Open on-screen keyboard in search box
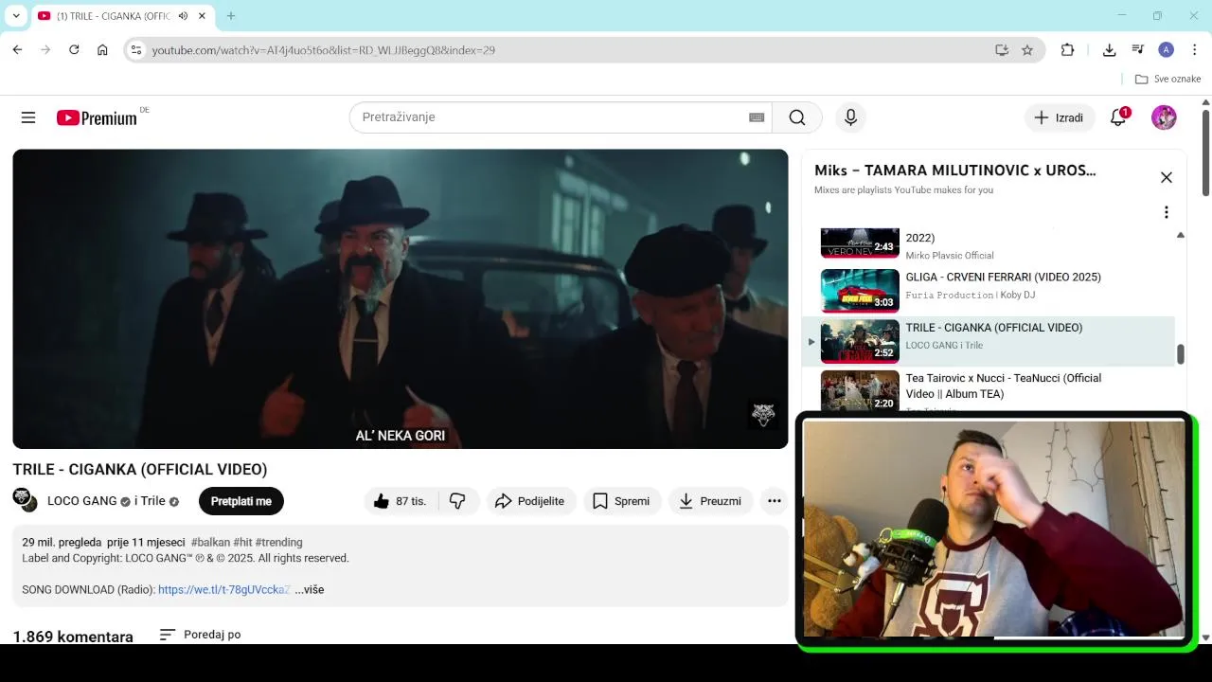This screenshot has width=1212, height=682. coord(757,117)
